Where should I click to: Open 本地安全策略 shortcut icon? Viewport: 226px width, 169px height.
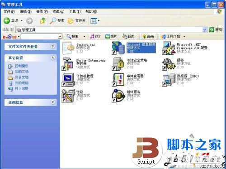tap(118, 64)
